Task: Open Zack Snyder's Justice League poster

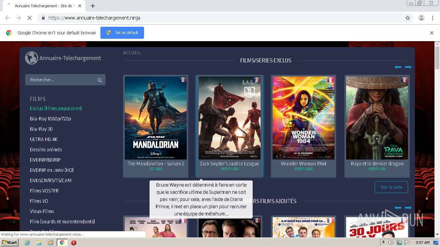Action: (x=230, y=118)
